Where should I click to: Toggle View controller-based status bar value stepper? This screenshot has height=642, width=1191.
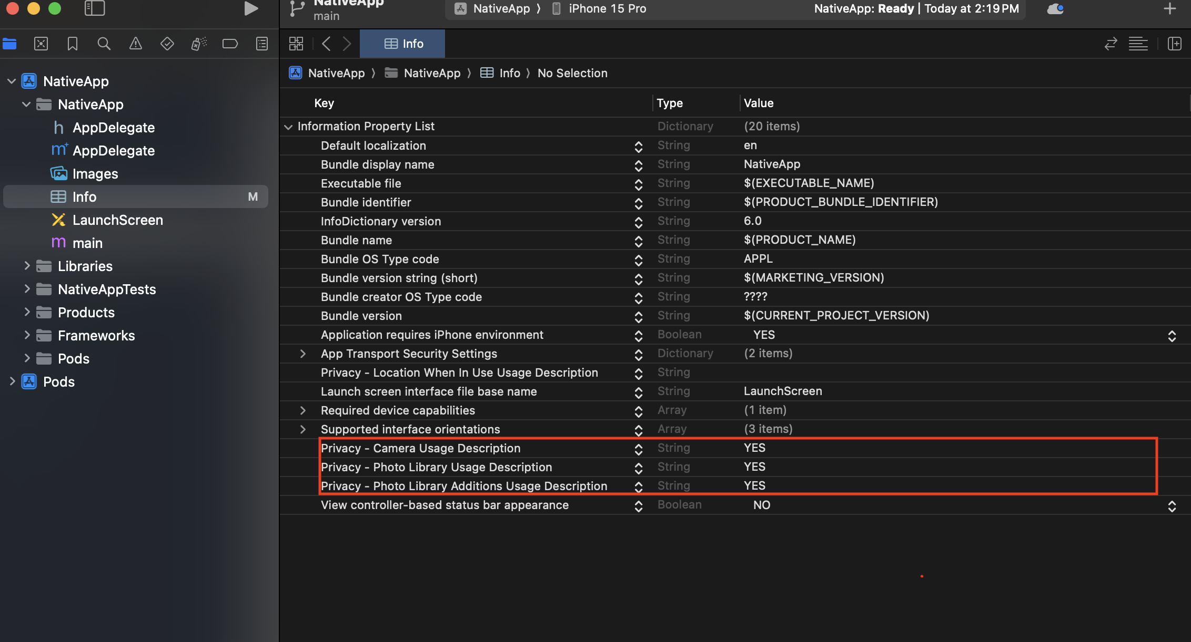[1172, 506]
